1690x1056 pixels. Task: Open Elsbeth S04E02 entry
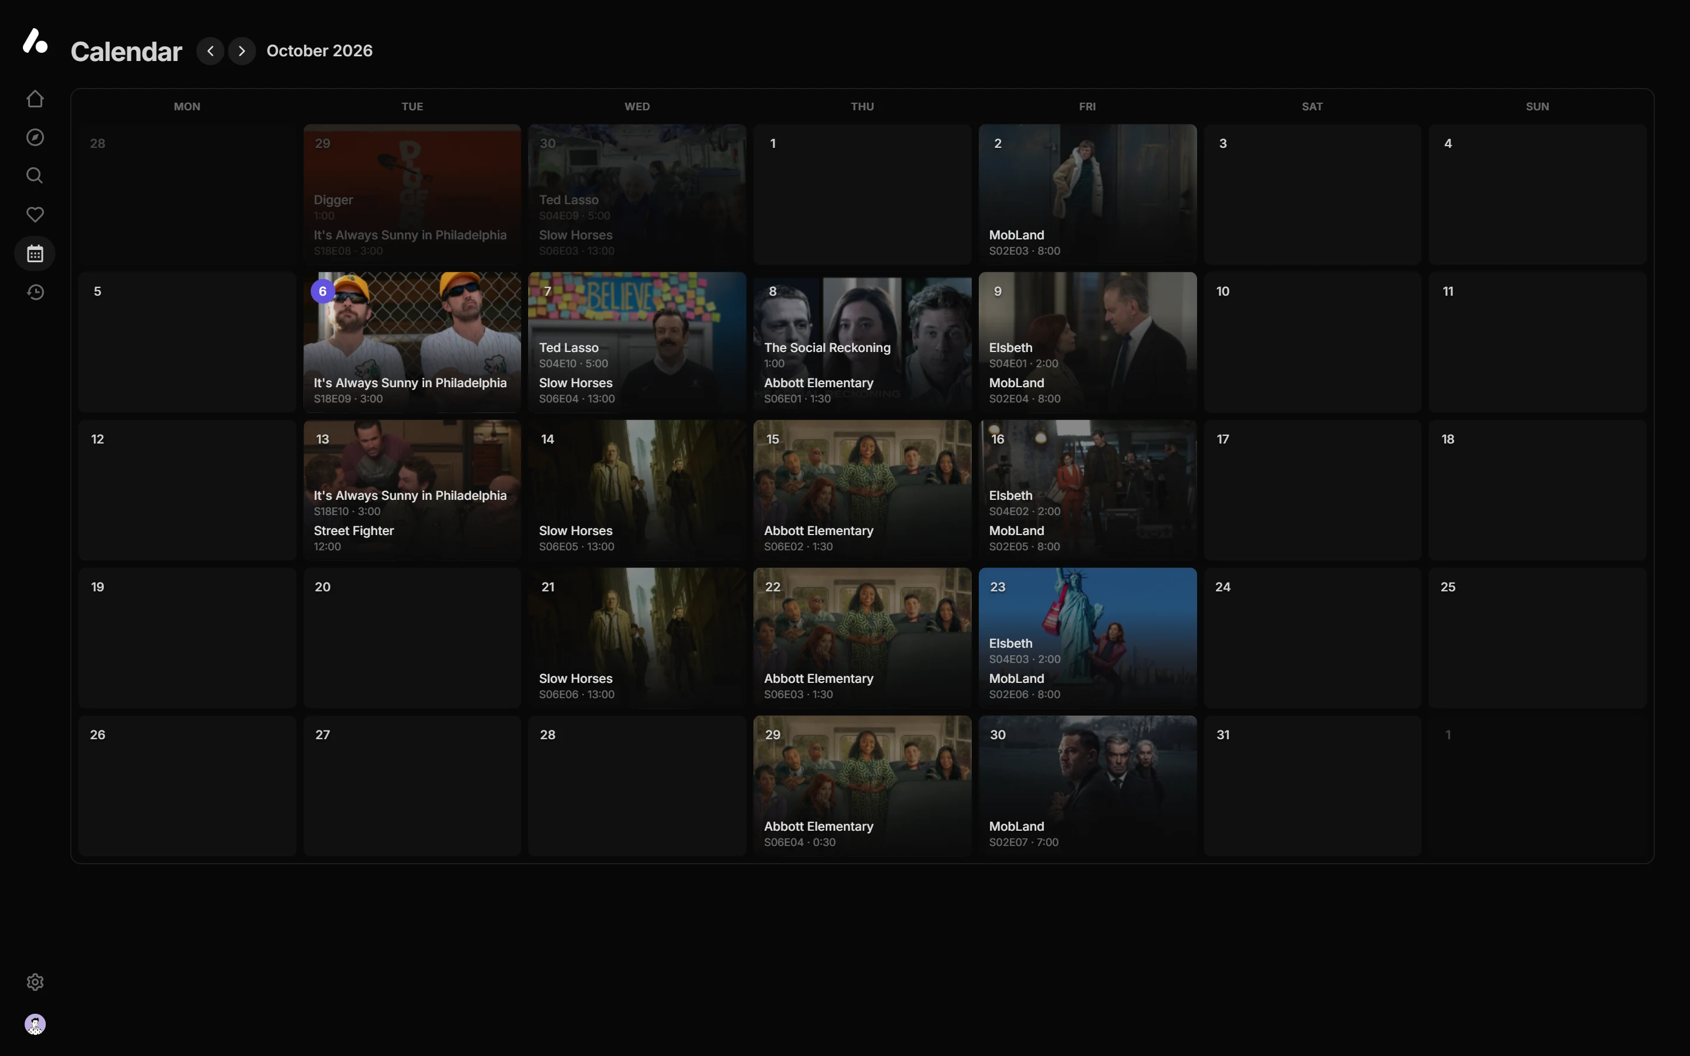[1025, 503]
